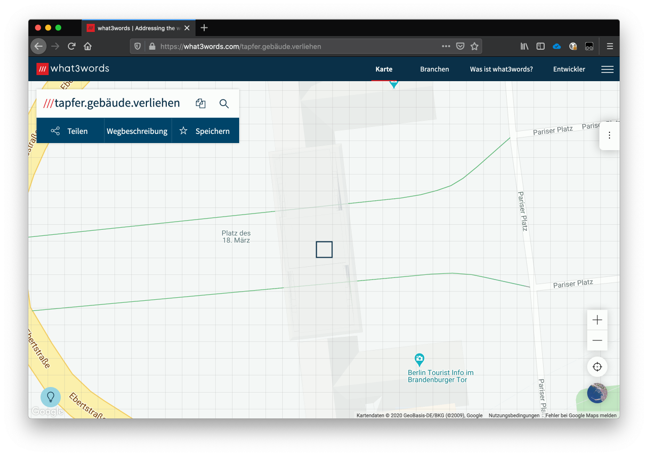Open a new browser tab
The image size is (648, 456).
(204, 28)
